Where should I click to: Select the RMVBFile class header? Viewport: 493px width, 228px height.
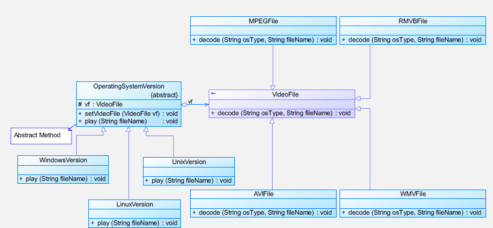click(x=413, y=21)
